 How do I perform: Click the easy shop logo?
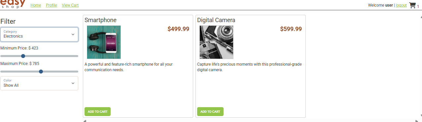click(x=13, y=4)
